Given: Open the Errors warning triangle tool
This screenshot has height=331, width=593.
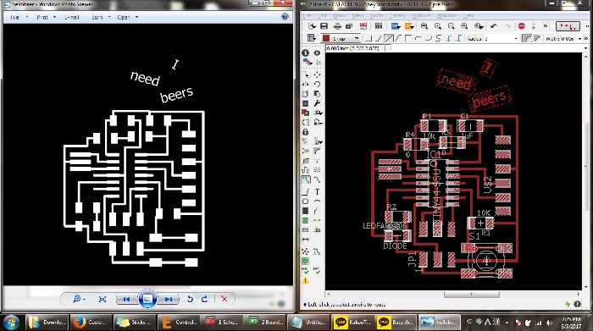Looking at the screenshot, I should pos(306,280).
